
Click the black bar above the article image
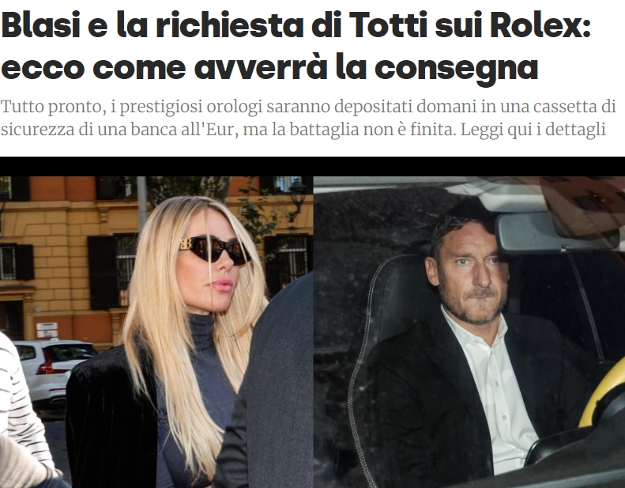[x=313, y=166]
